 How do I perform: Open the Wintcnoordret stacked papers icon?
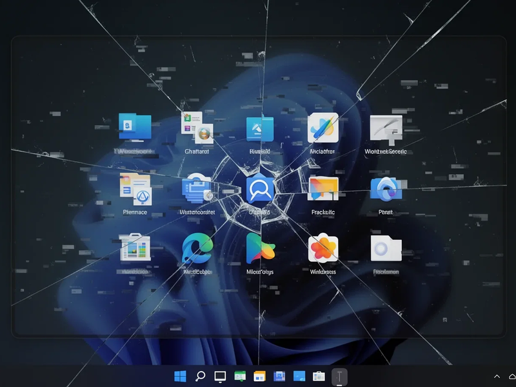click(197, 188)
